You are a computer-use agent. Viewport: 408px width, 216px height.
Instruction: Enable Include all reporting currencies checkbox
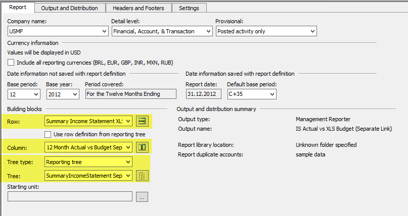(x=11, y=63)
